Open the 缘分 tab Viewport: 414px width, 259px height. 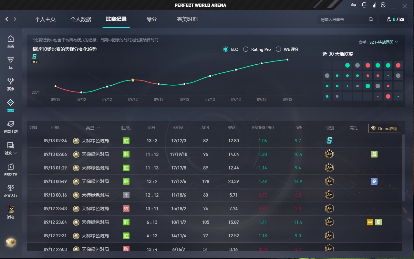(152, 19)
